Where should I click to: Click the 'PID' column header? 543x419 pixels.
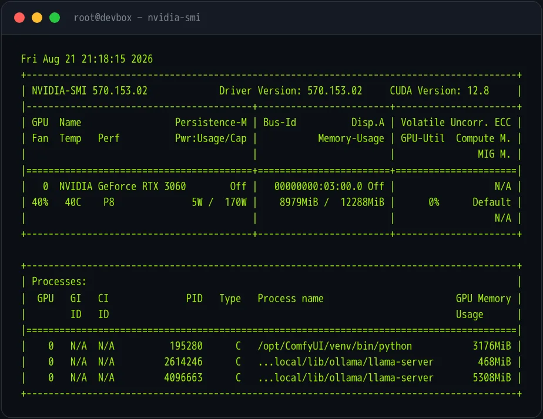coord(195,298)
